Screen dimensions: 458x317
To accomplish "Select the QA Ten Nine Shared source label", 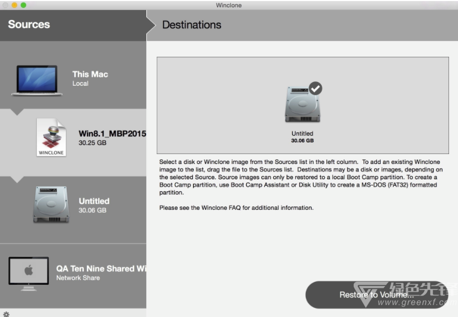I will point(102,269).
